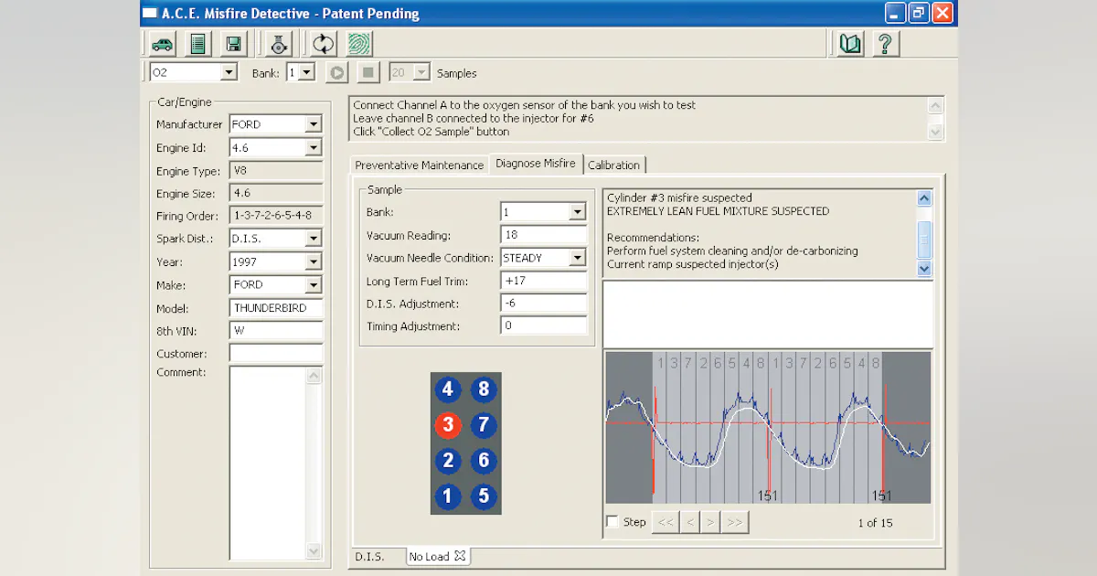Click the valve/injector toolbar icon
The image size is (1097, 576).
pyautogui.click(x=280, y=43)
